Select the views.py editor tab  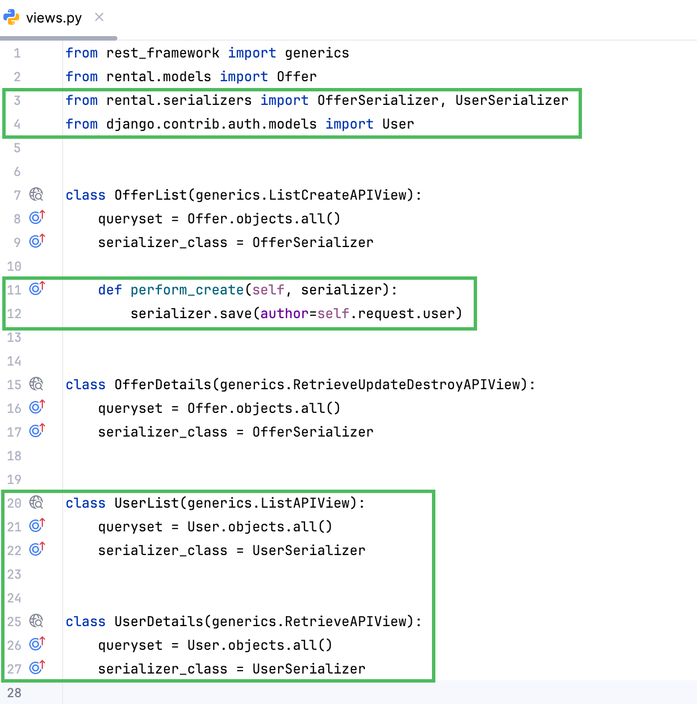tap(54, 17)
